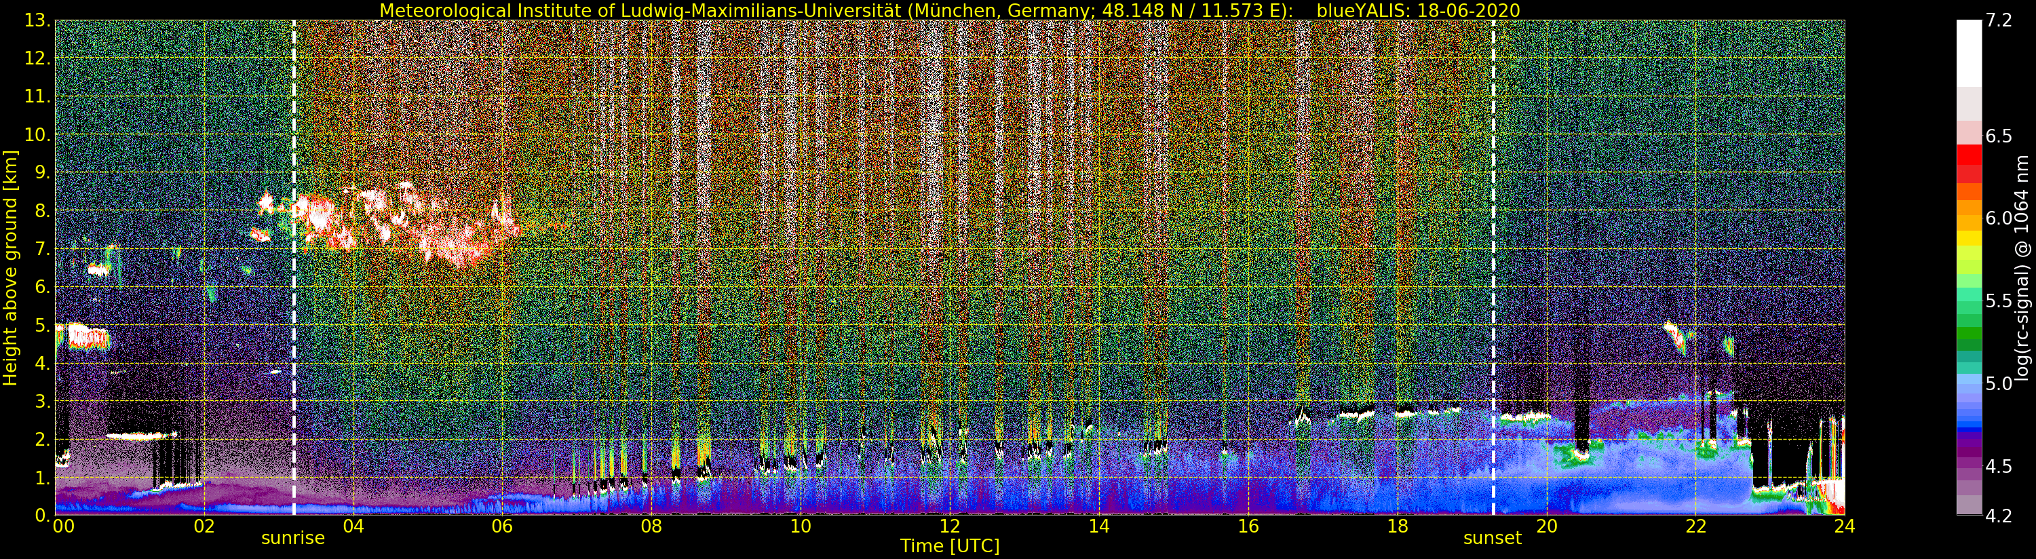The width and height of the screenshot is (2036, 559).
Task: Click colorbar tick label '5.5'
Action: pos(1999,301)
